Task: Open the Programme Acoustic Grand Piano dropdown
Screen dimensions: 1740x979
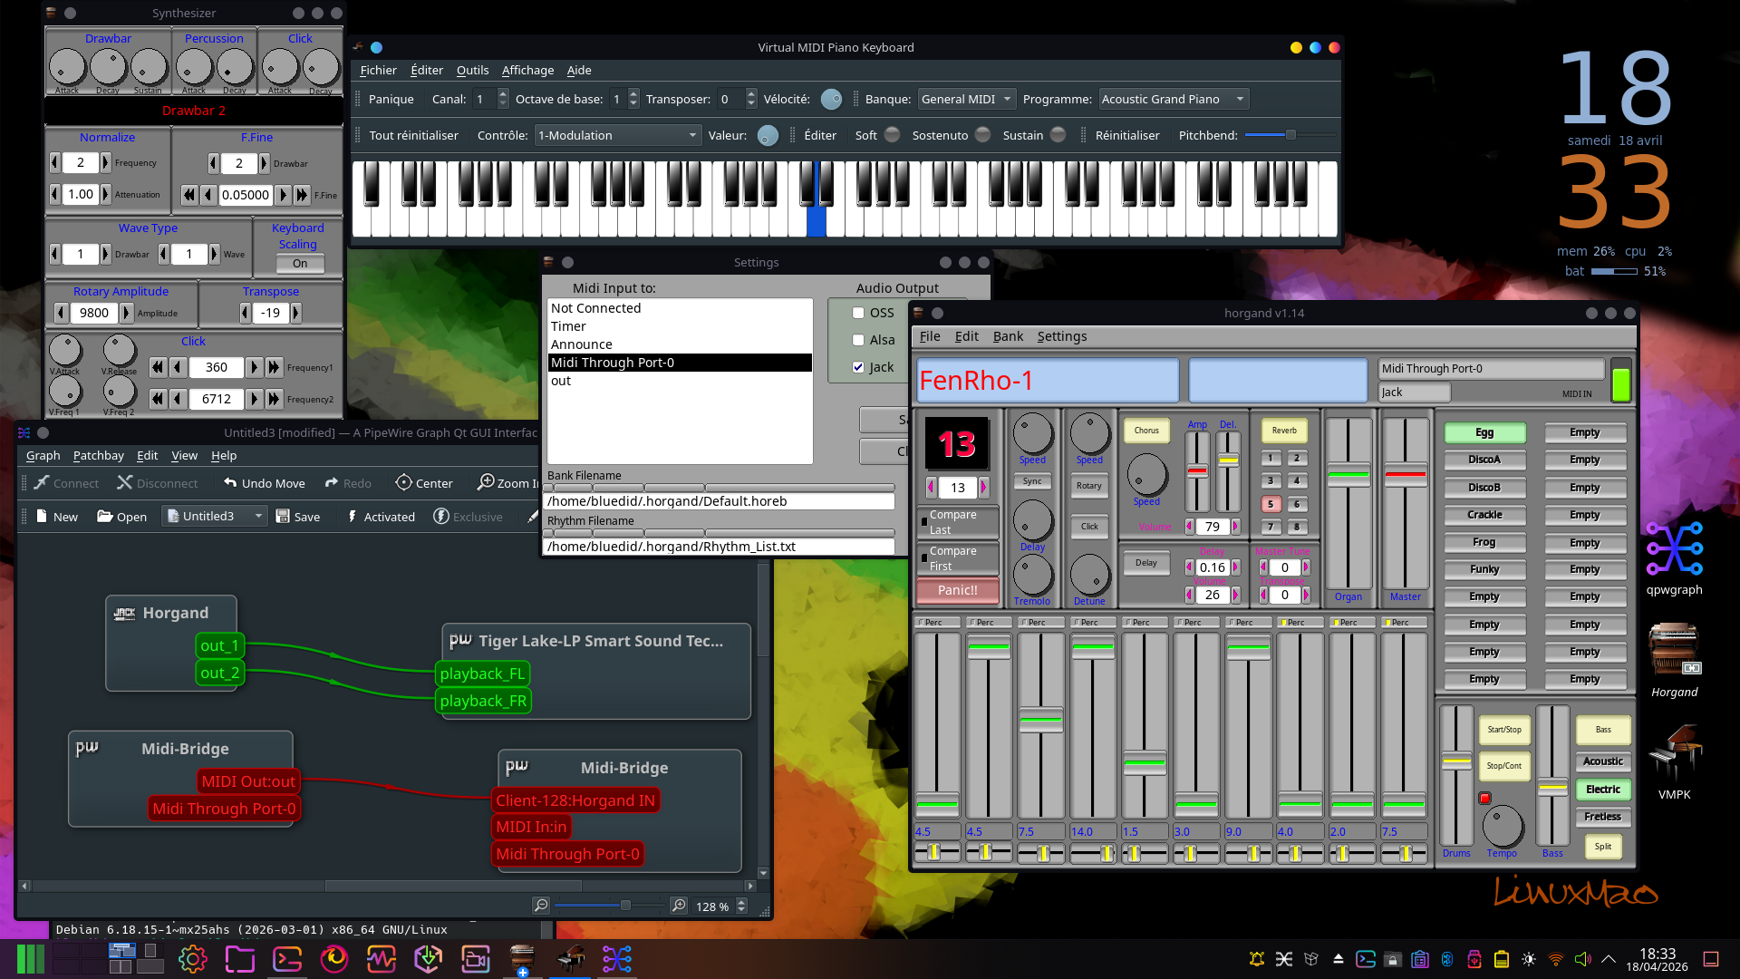Action: (1173, 99)
